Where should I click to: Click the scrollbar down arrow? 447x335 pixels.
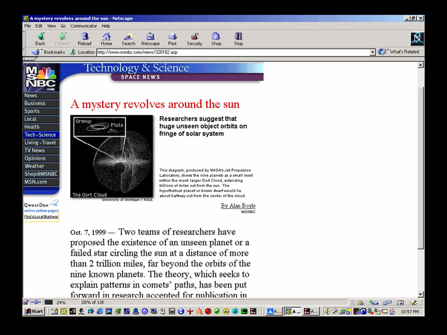pos(421,294)
